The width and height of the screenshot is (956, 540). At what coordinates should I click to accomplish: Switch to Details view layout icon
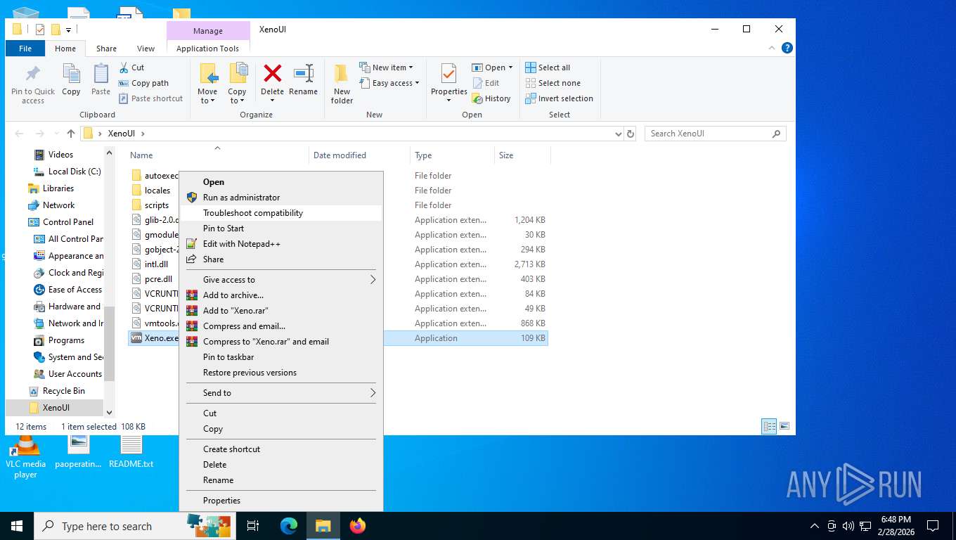770,426
